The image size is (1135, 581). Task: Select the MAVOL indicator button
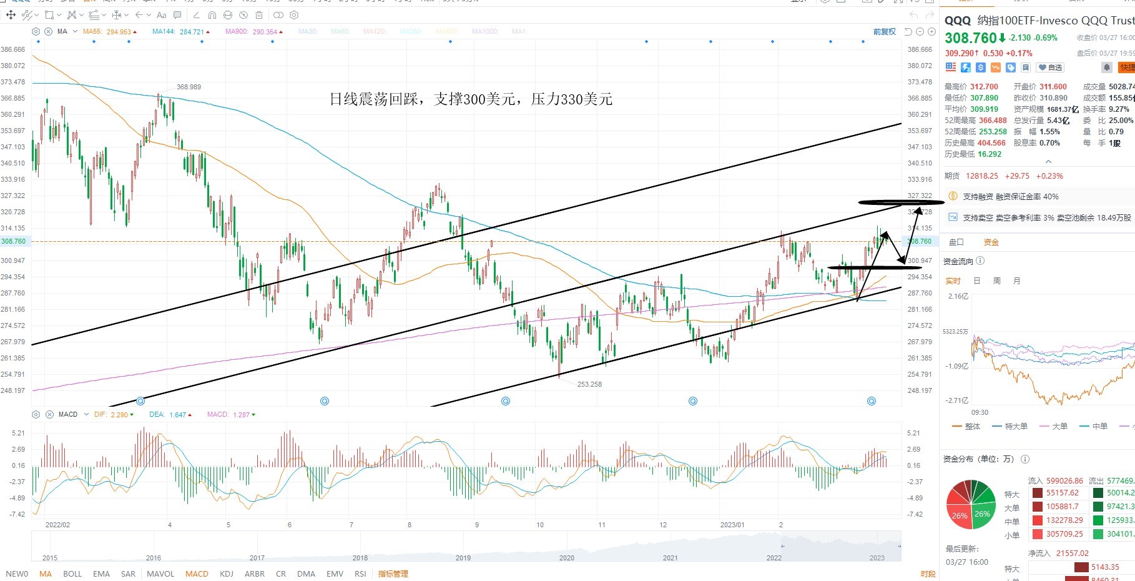click(160, 574)
